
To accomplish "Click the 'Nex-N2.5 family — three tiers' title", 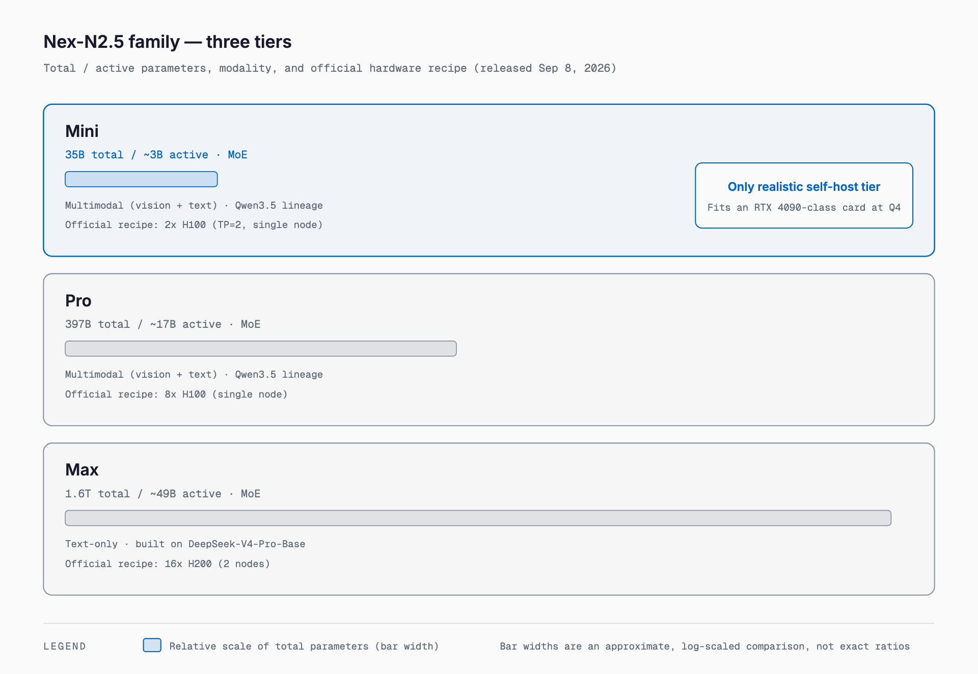I will pos(168,42).
